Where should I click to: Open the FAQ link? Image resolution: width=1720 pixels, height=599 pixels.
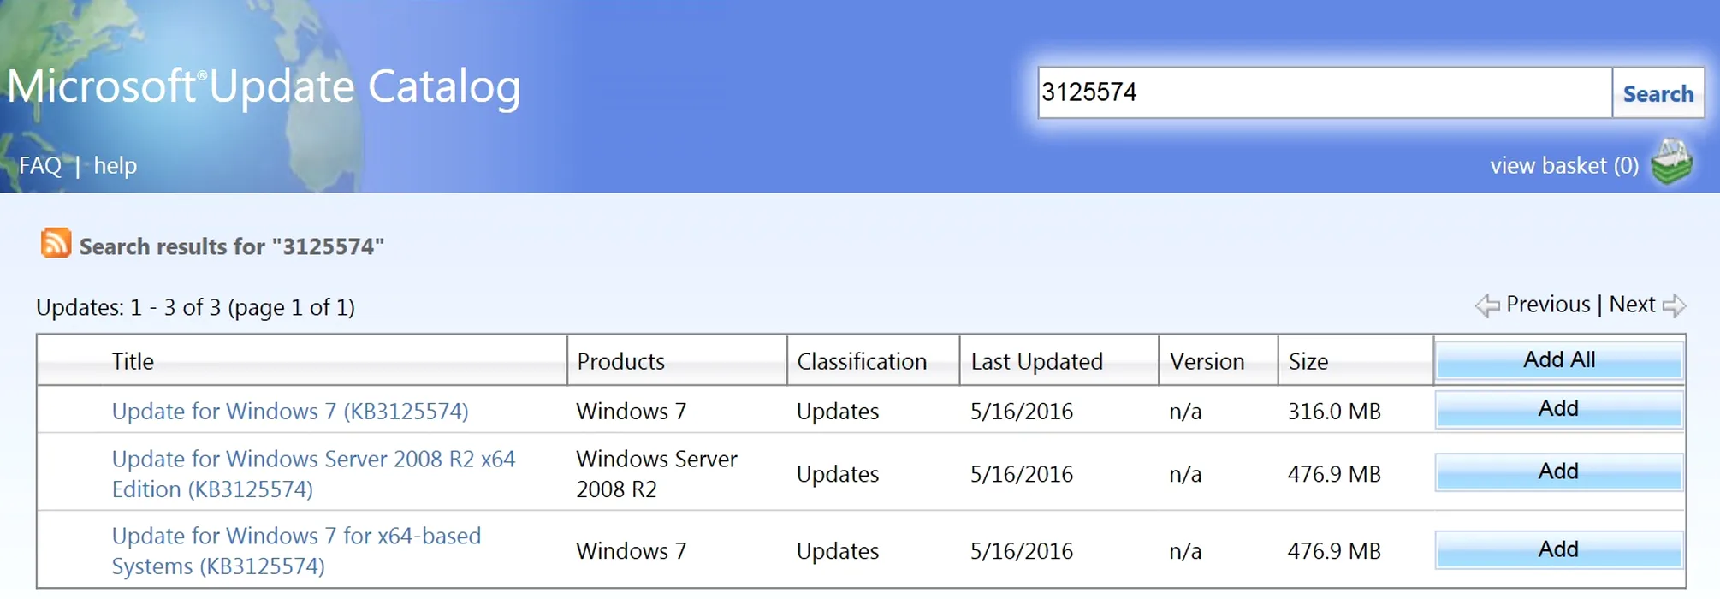coord(40,165)
